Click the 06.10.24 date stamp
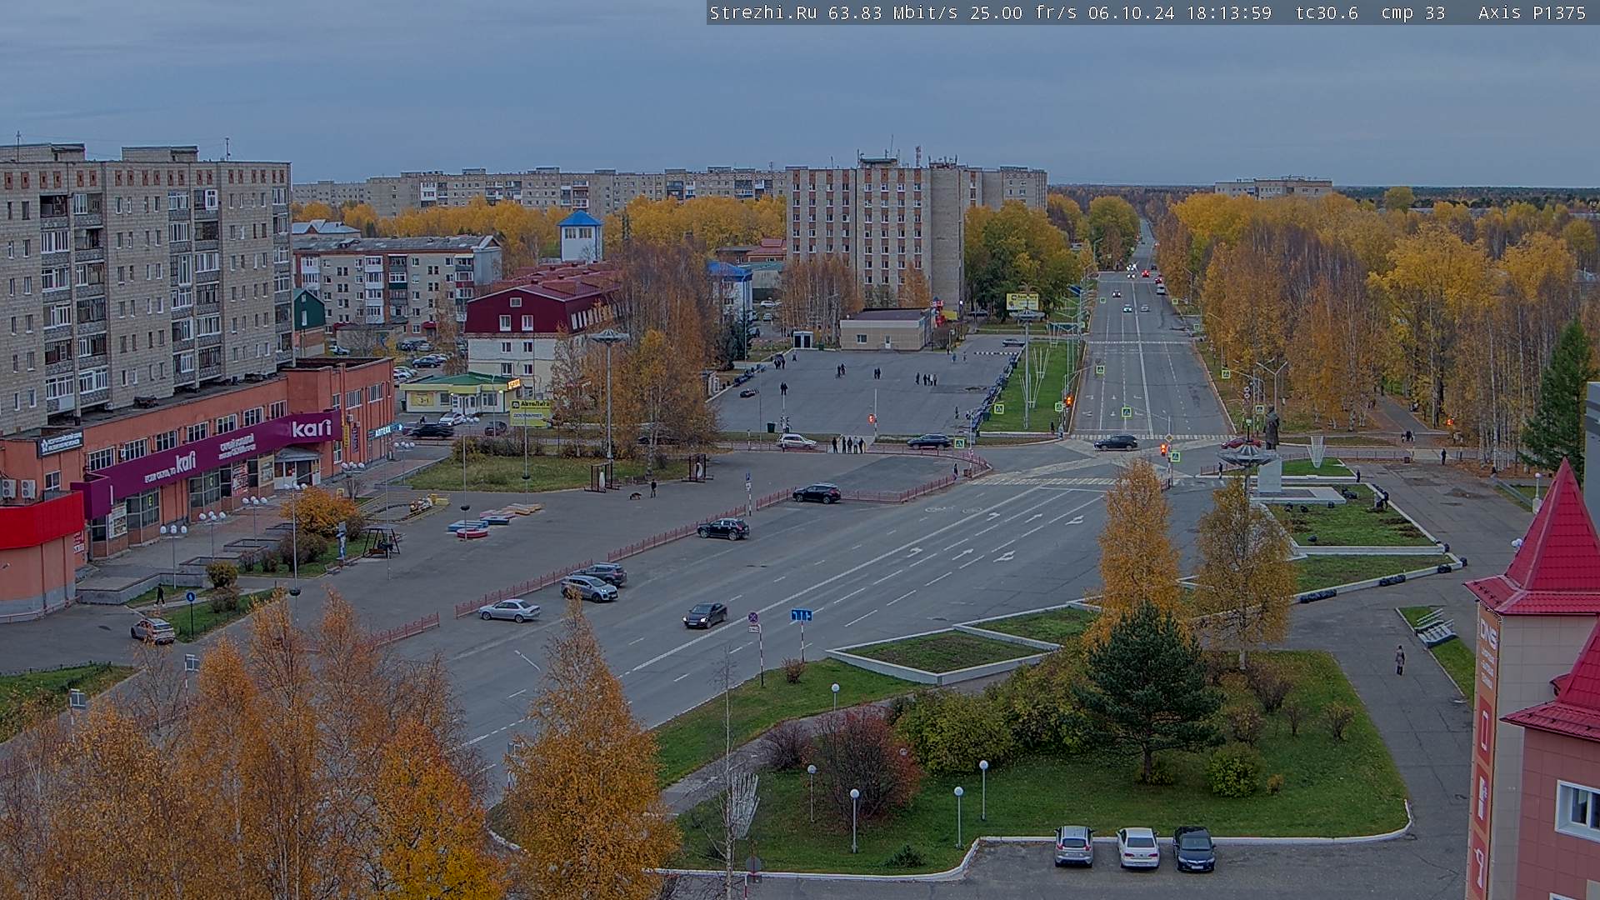 1131,12
